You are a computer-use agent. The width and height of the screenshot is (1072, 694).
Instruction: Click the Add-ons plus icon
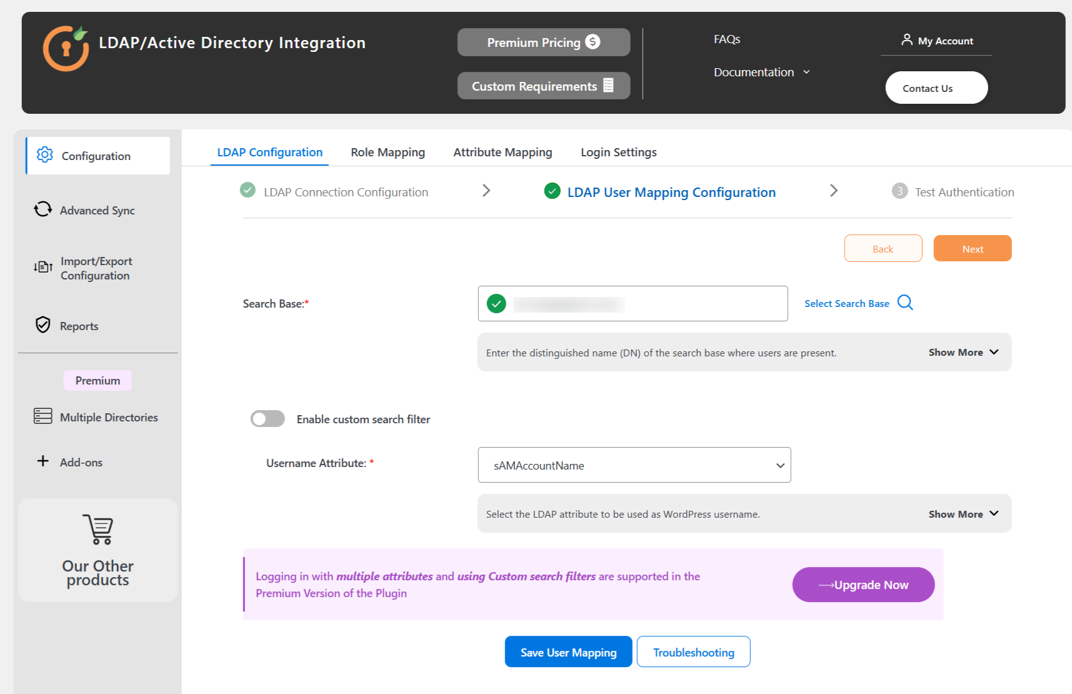coord(43,461)
